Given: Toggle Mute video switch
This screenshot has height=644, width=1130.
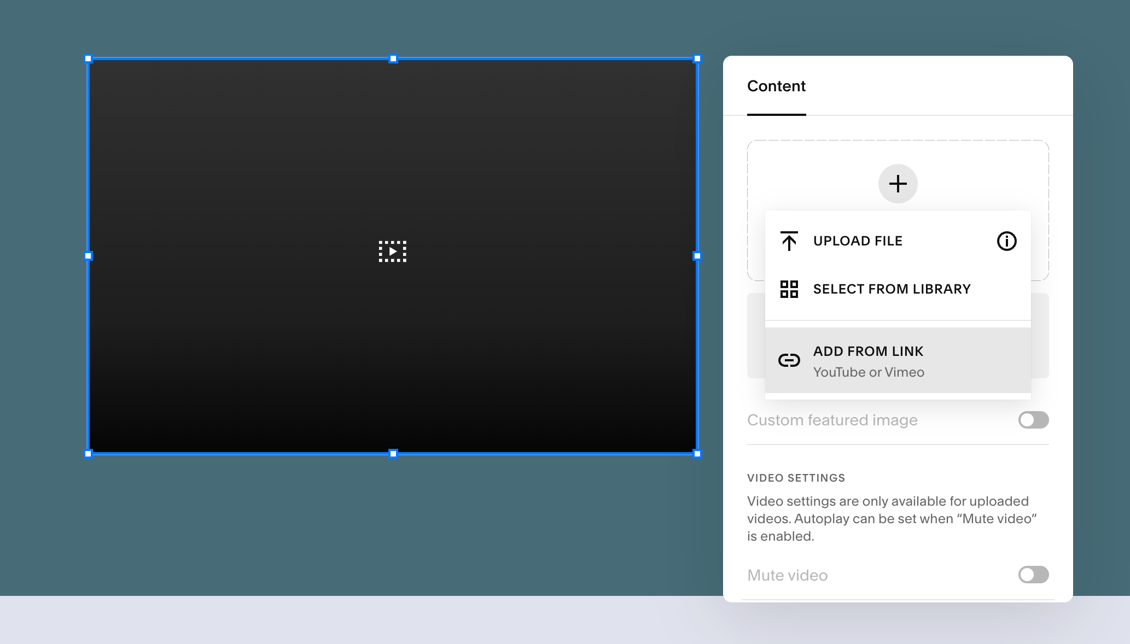Looking at the screenshot, I should (x=1033, y=575).
